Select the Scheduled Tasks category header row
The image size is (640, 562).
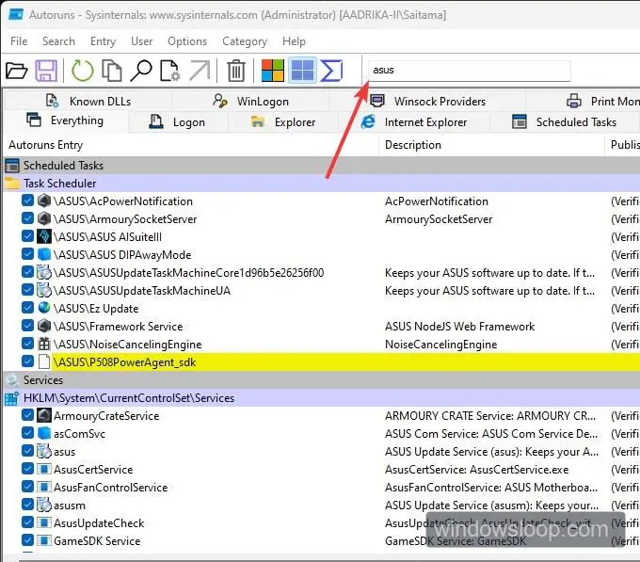[x=322, y=166]
